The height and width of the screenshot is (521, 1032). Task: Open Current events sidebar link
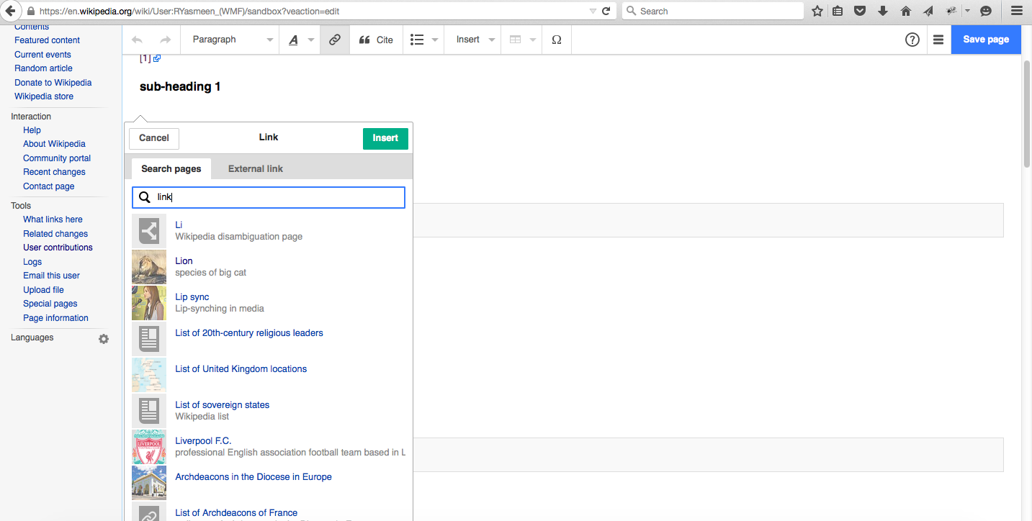point(42,55)
